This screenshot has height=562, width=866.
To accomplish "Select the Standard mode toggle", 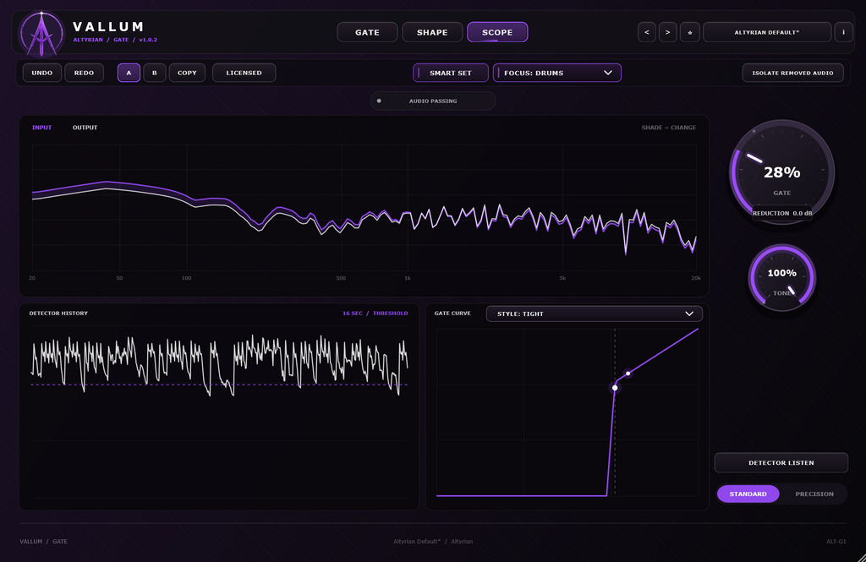I will [x=748, y=494].
